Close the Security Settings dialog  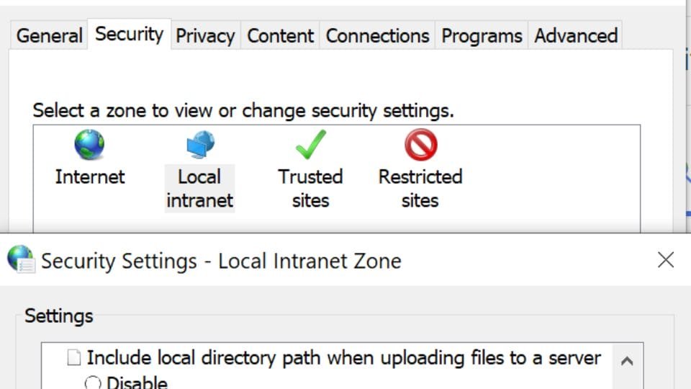tap(665, 260)
